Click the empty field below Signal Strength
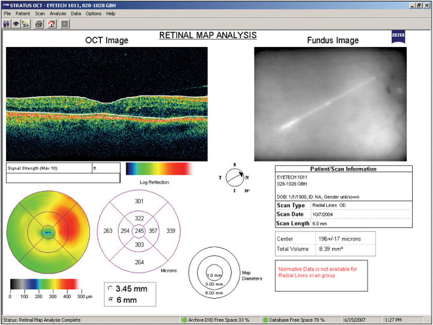The image size is (433, 325). click(63, 178)
